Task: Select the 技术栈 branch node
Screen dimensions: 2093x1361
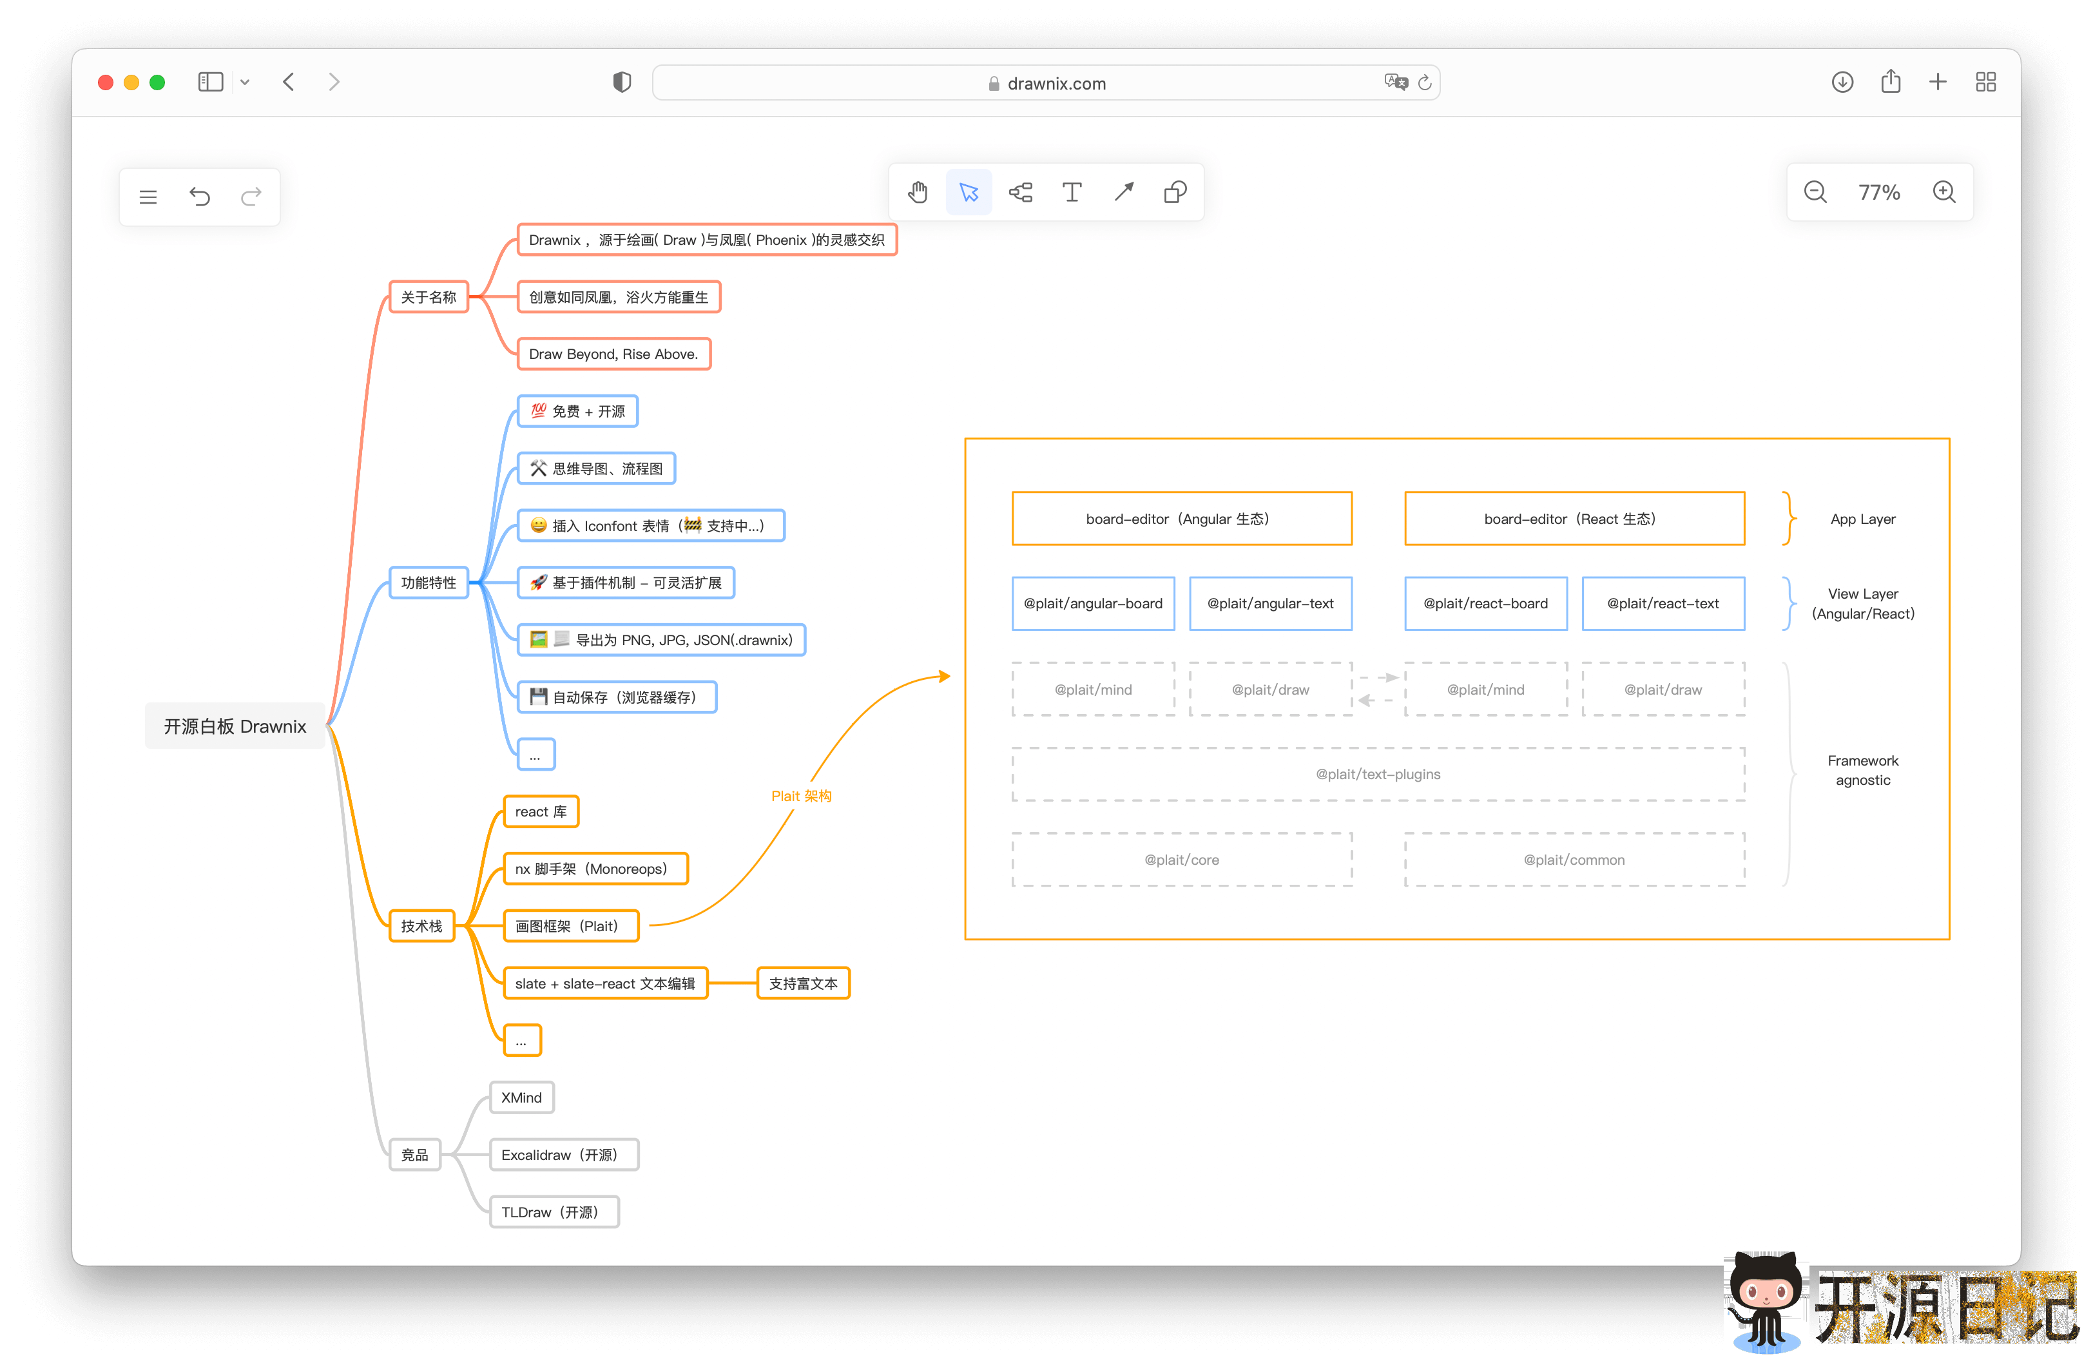Action: coord(421,926)
